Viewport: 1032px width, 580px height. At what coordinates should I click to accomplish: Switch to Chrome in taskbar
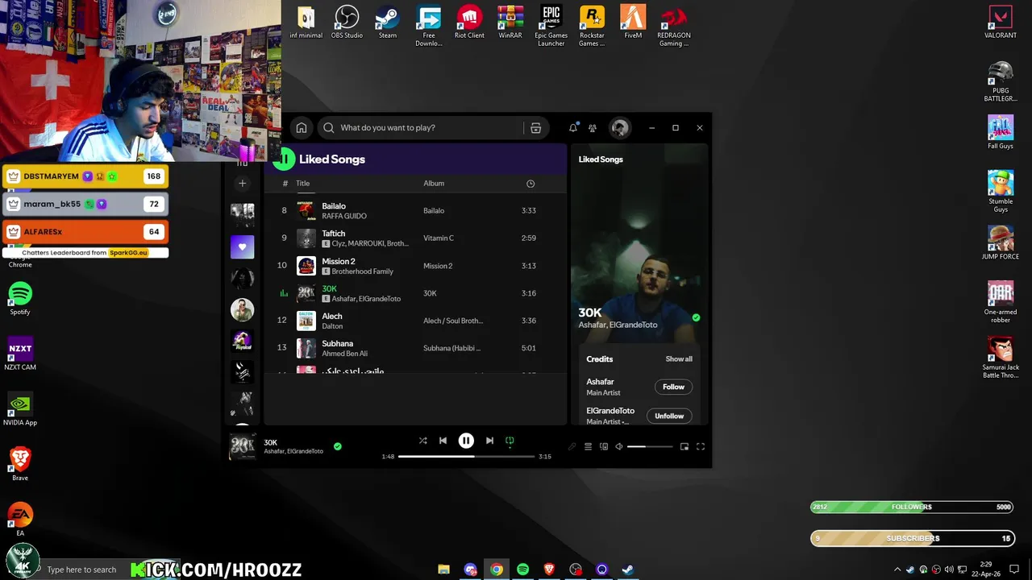[497, 570]
